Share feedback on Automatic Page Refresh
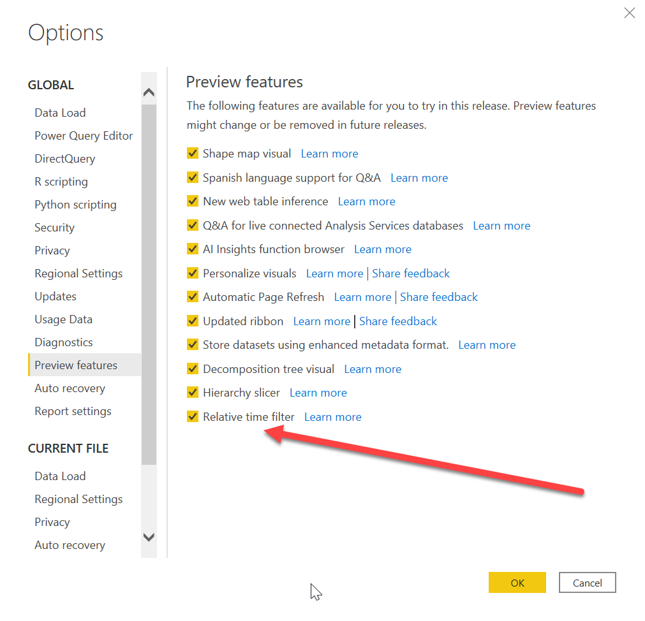 point(439,297)
